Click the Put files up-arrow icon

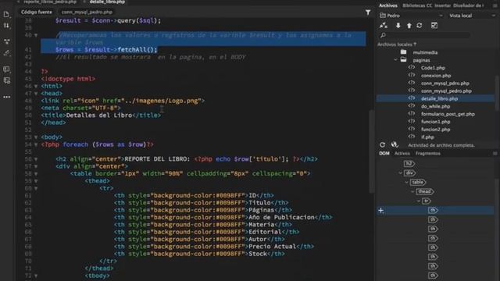[409, 26]
